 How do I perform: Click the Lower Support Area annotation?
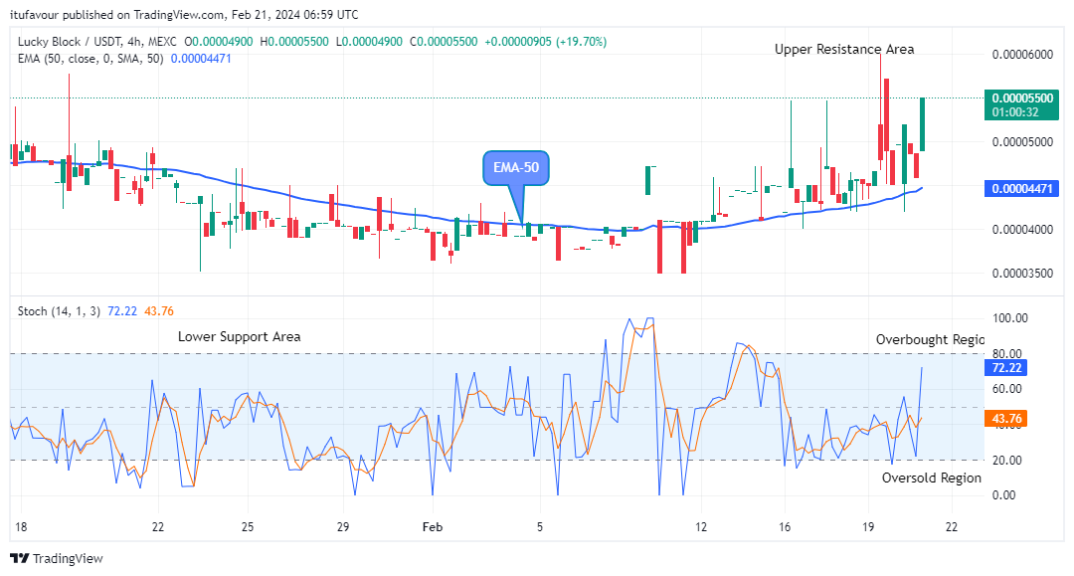coord(239,337)
